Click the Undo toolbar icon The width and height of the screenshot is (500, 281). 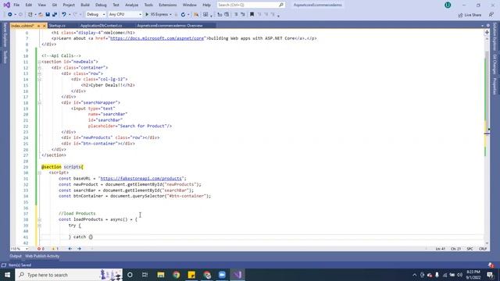click(x=64, y=15)
